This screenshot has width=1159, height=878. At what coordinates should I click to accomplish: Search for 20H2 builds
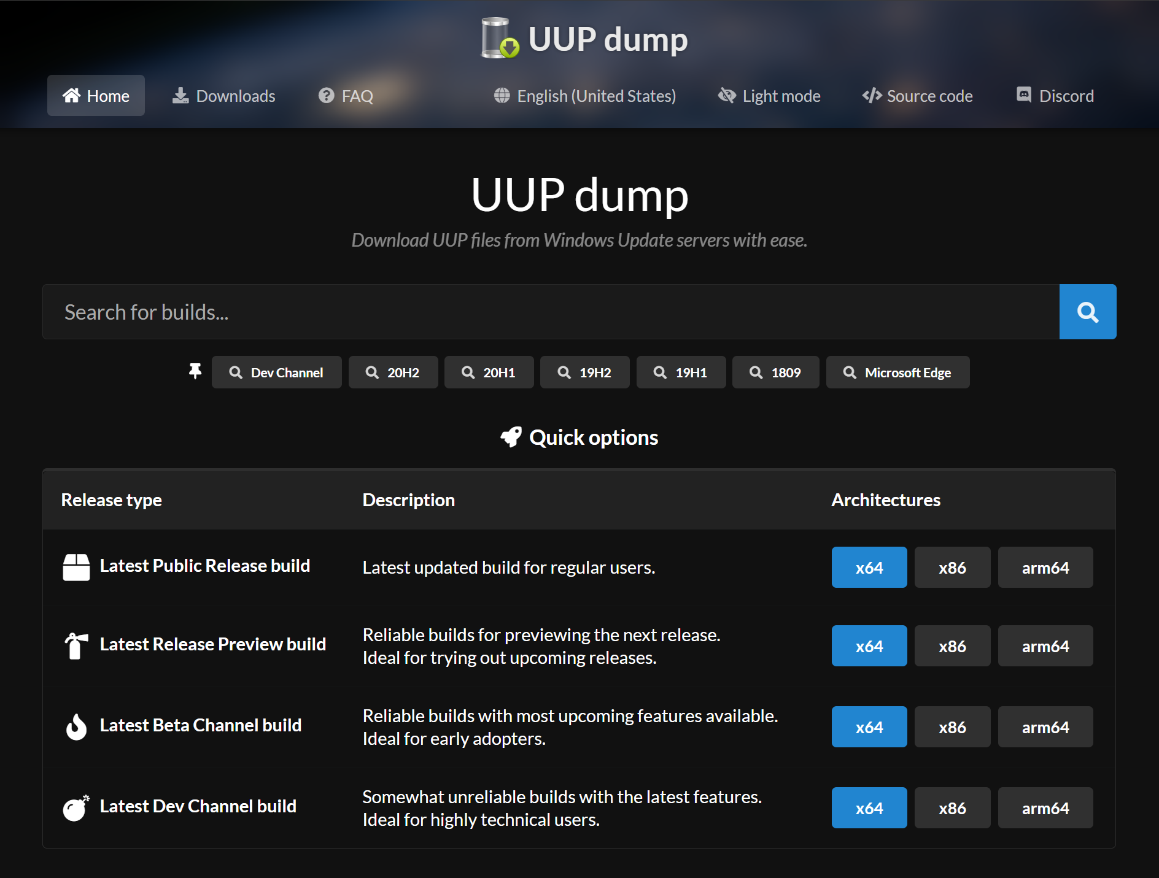393,372
